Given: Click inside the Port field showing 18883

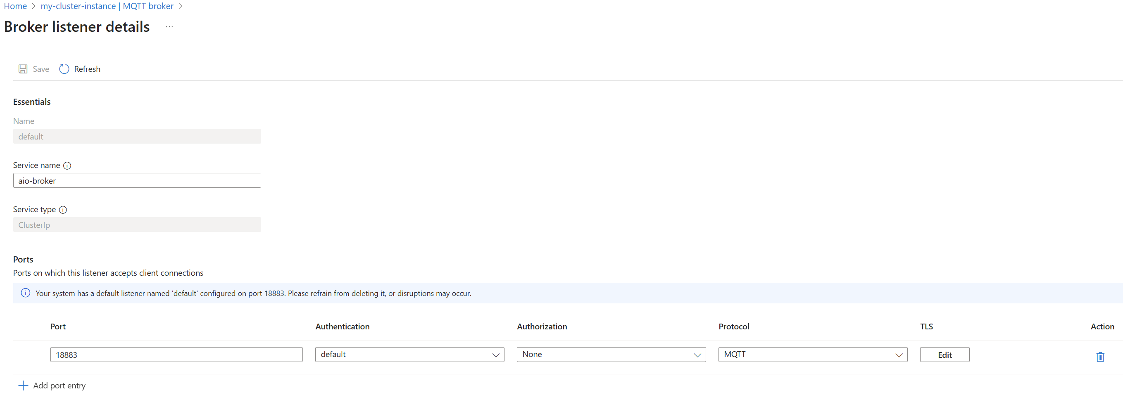Looking at the screenshot, I should tap(176, 355).
